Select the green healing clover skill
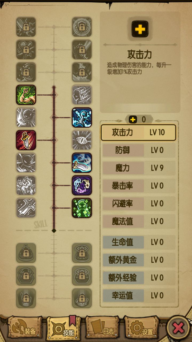Viewport: 192px width, 342px height. [x=82, y=208]
